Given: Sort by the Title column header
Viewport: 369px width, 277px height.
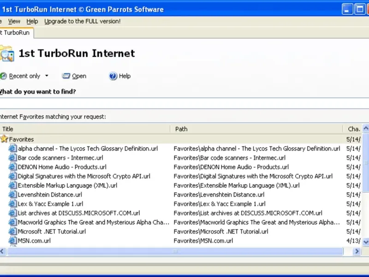Looking at the screenshot, I should (x=85, y=129).
